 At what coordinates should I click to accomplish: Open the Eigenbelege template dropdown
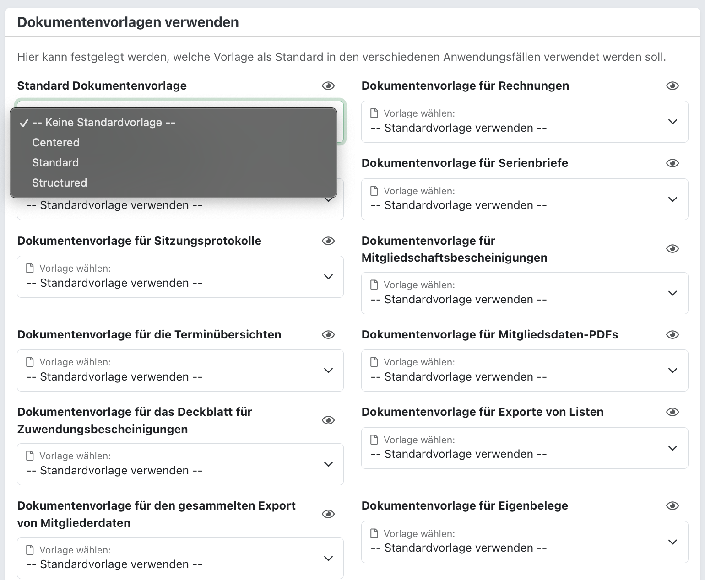[524, 542]
